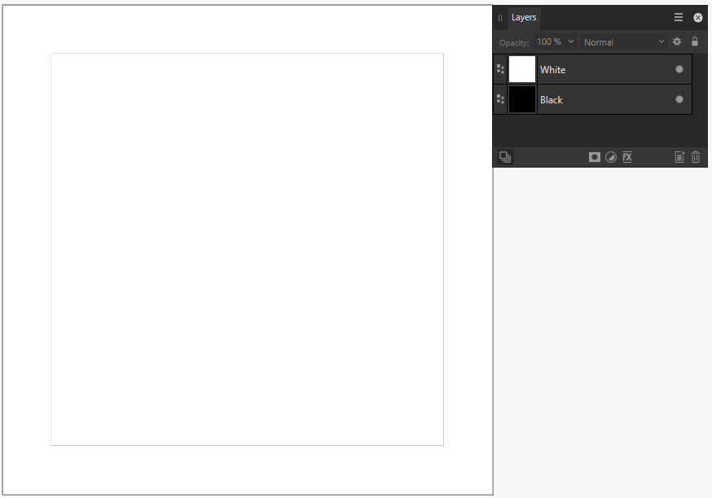Close the Layers panel

tap(698, 18)
